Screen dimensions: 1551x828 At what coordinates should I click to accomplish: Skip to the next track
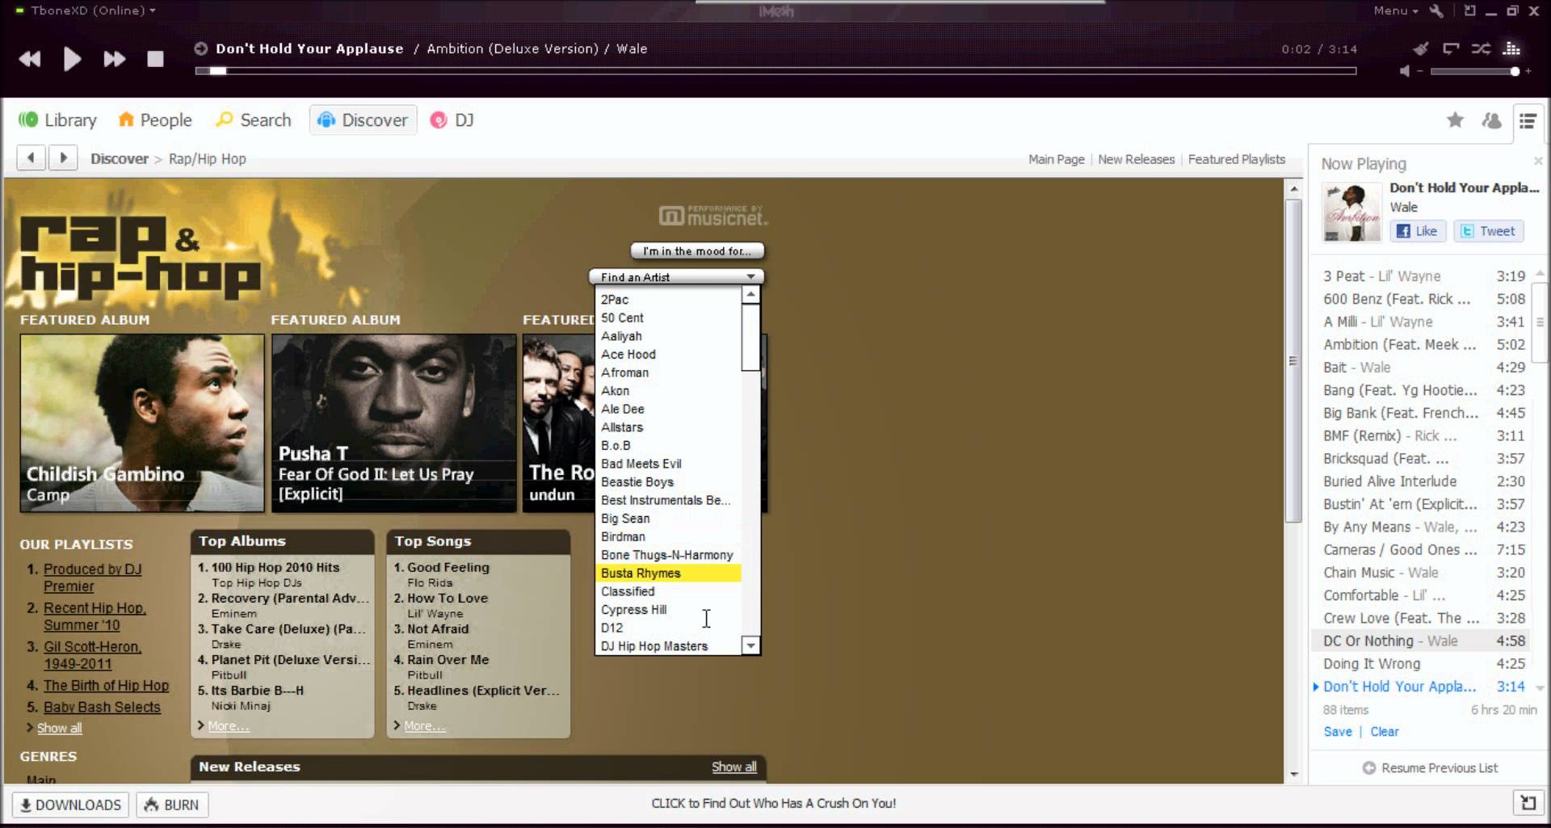click(114, 59)
